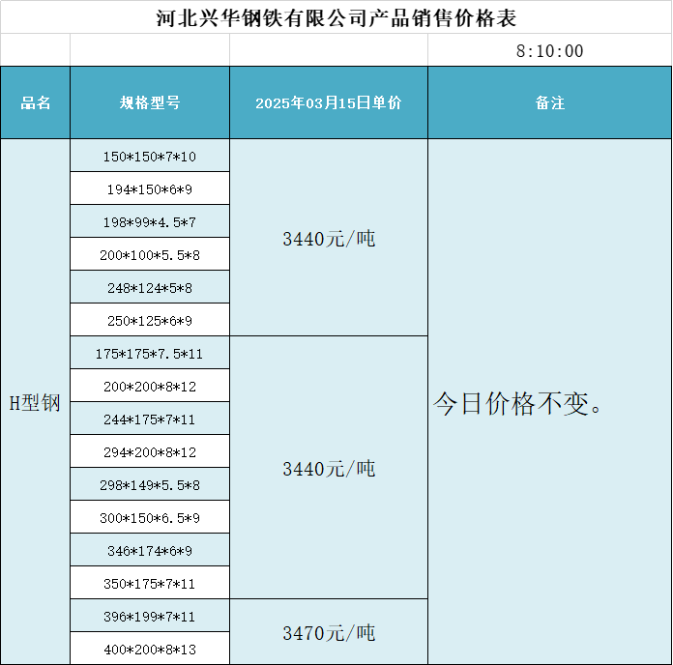Select spec cell 200*200*8*12

click(150, 386)
